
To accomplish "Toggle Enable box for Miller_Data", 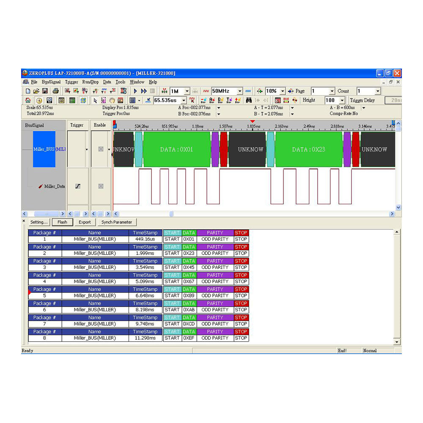I will [x=101, y=186].
